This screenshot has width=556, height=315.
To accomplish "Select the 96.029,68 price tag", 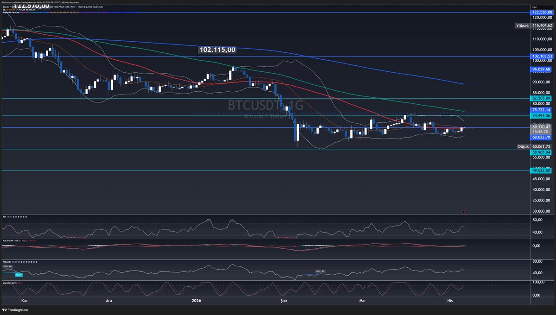I will click(x=541, y=69).
